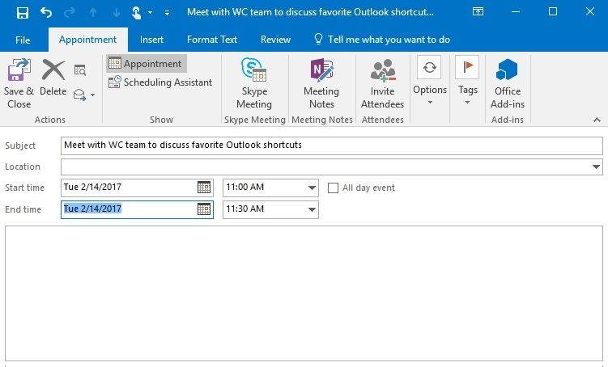Expand the end time 11:30 AM dropdown
The height and width of the screenshot is (367, 608).
tap(312, 209)
